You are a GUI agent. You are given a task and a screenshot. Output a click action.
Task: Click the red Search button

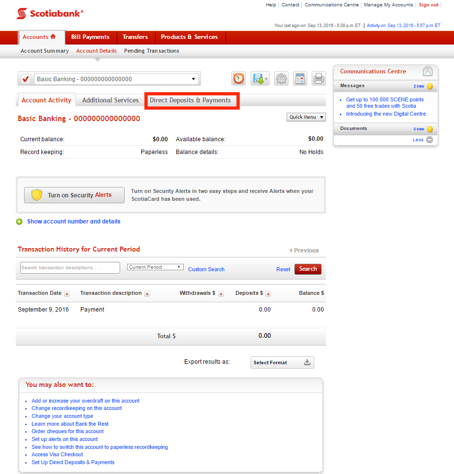[x=308, y=269]
